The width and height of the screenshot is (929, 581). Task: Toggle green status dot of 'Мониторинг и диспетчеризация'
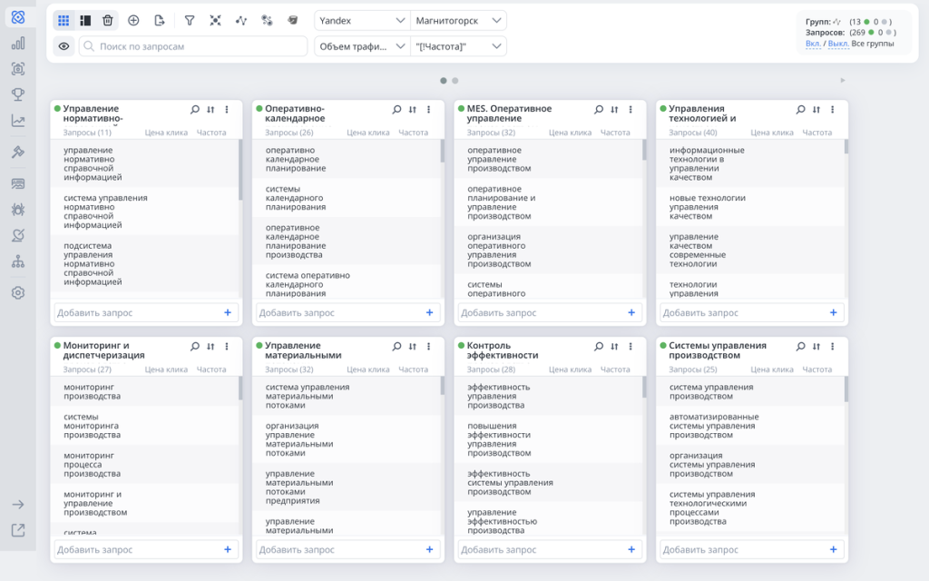pos(57,345)
